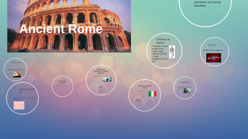Open the water image in Large Waters circle
The width and height of the screenshot is (248, 139).
point(107,79)
